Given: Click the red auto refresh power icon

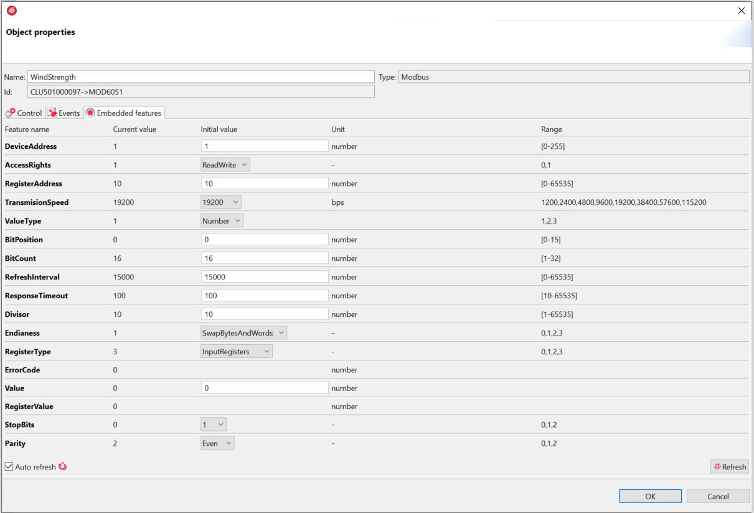Looking at the screenshot, I should point(63,466).
